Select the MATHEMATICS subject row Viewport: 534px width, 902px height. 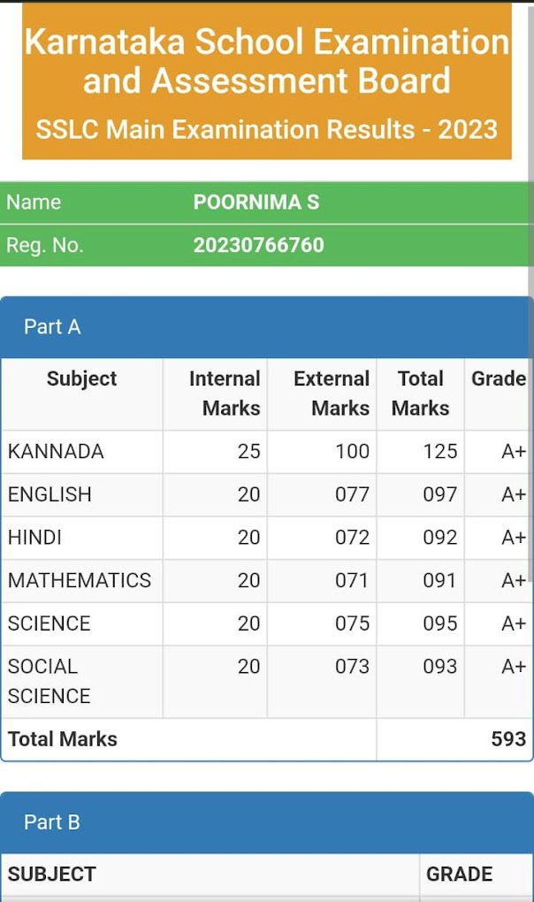(267, 580)
